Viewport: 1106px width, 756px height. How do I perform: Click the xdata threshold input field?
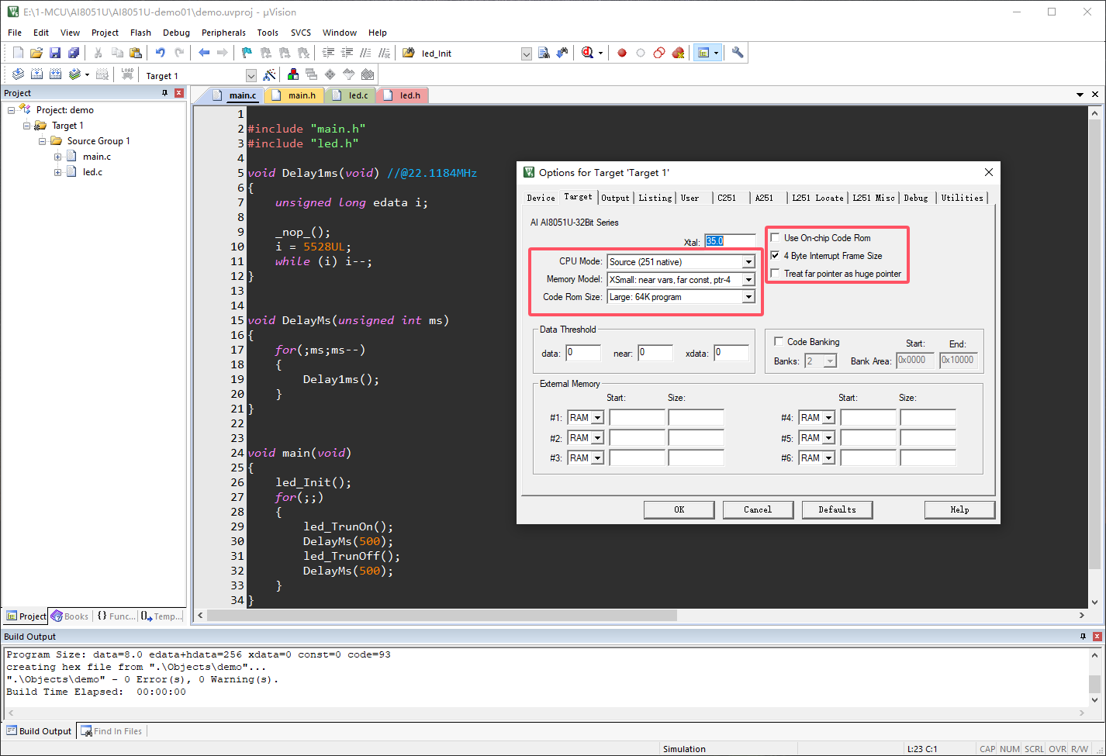tap(731, 353)
